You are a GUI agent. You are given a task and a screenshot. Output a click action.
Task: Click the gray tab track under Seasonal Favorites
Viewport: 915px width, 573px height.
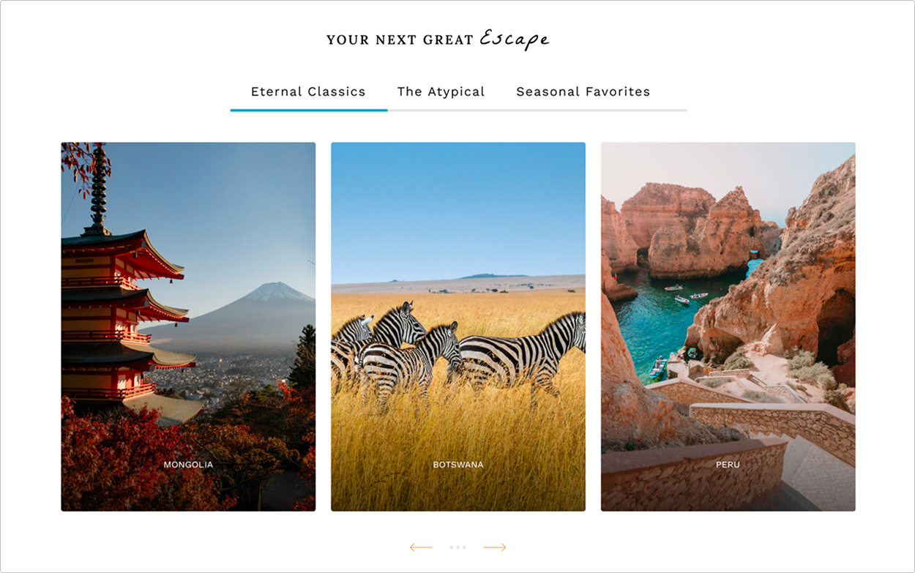(x=583, y=110)
